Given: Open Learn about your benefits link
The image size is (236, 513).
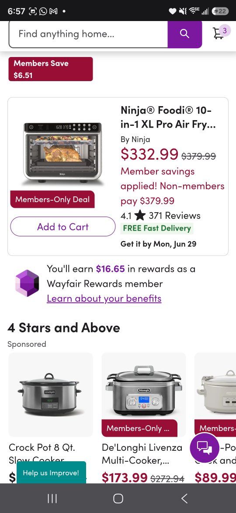Looking at the screenshot, I should tap(104, 299).
